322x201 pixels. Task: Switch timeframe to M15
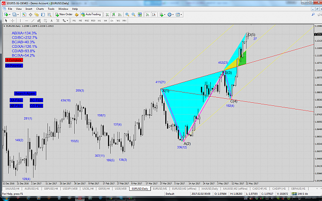87,21
